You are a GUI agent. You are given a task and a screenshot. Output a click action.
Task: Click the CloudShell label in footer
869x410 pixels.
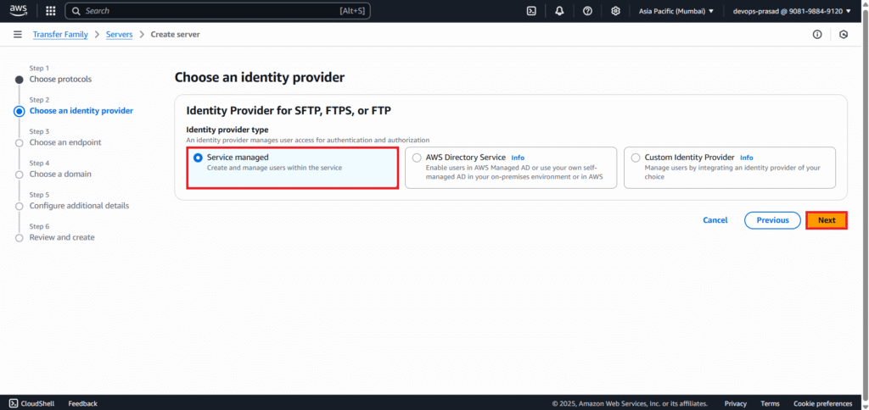[x=37, y=403]
